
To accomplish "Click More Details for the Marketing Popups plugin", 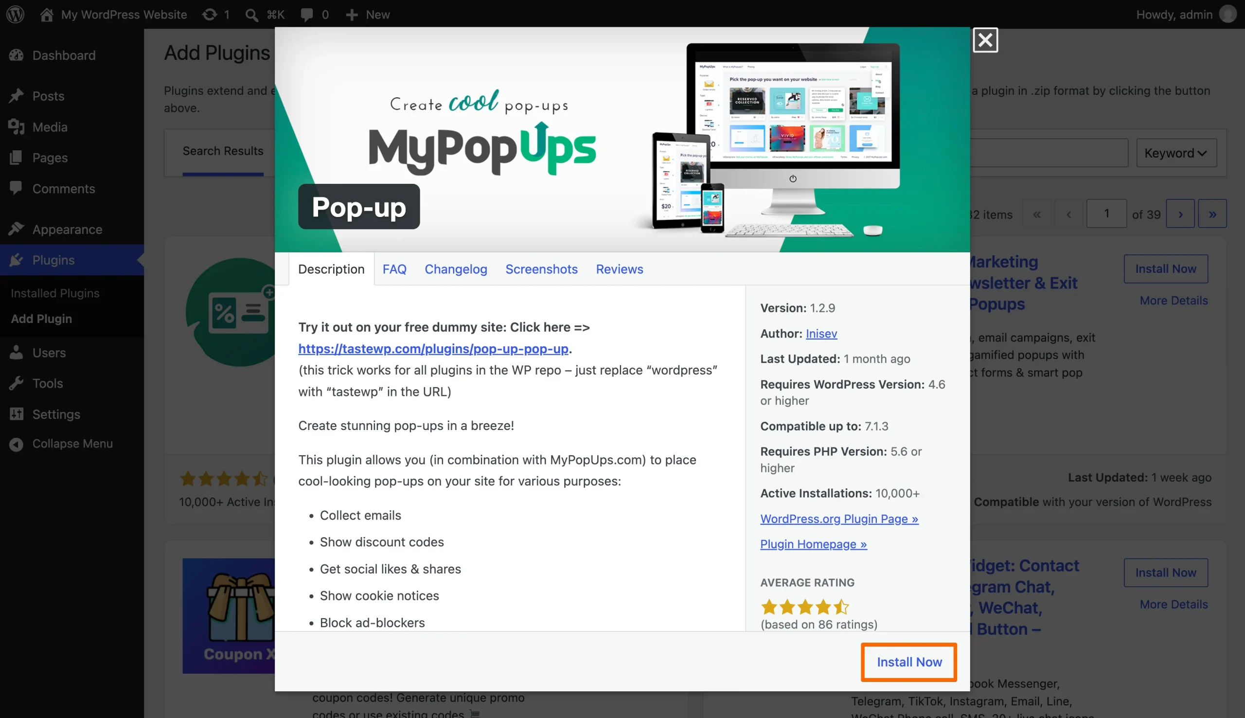I will (x=1174, y=301).
